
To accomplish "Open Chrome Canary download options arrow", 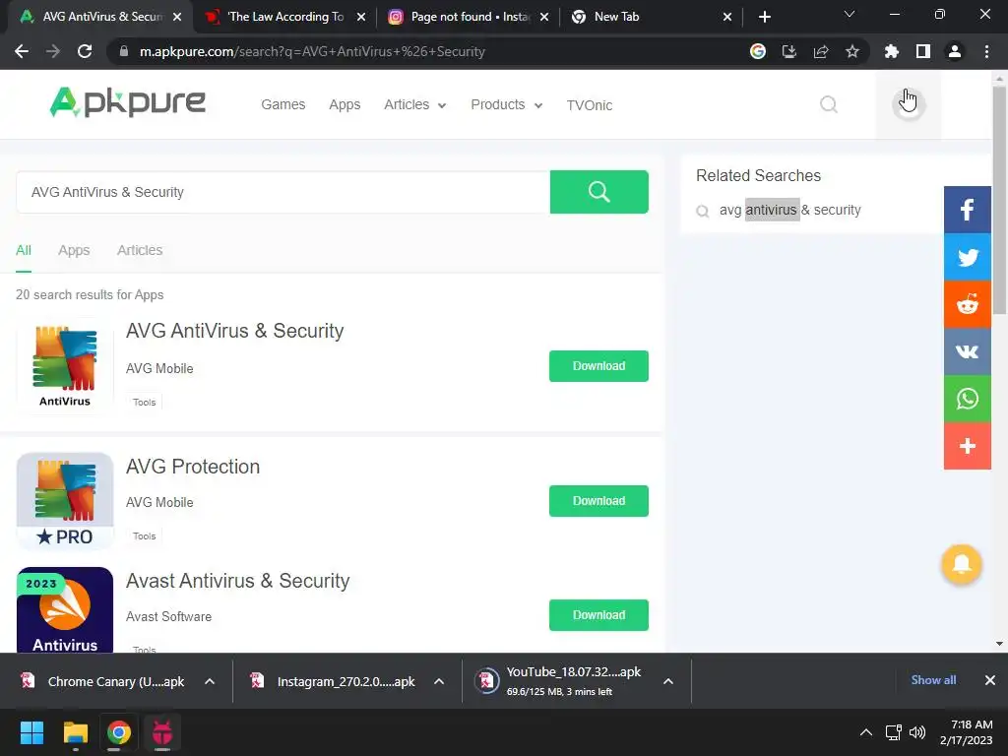I will pyautogui.click(x=210, y=681).
